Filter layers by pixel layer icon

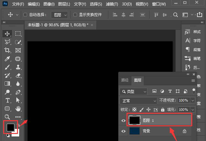tap(154, 91)
